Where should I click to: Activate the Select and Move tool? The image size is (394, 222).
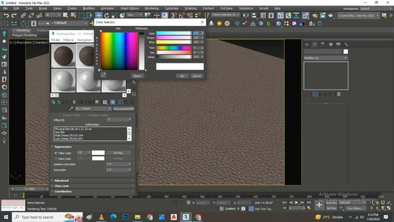(x=98, y=15)
